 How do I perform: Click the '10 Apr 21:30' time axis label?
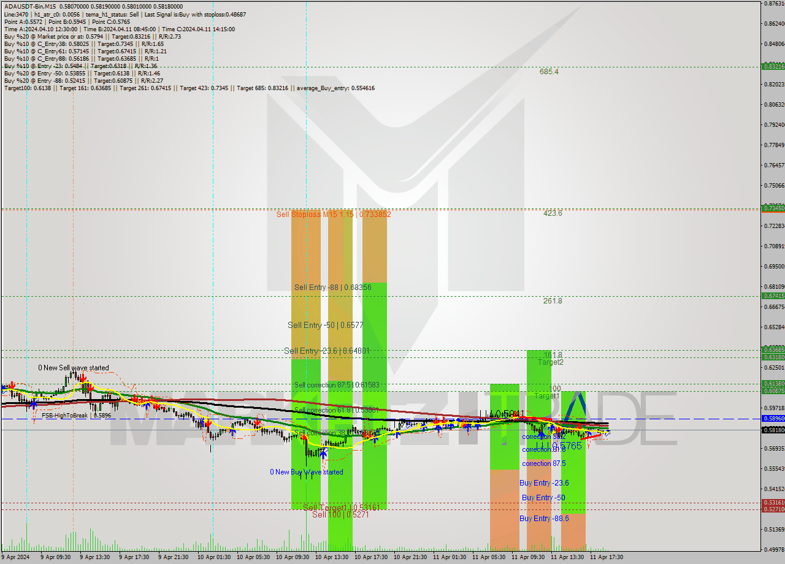pyautogui.click(x=411, y=557)
